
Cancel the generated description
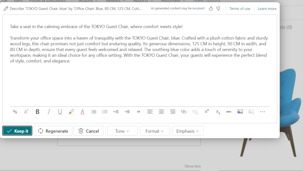click(88, 131)
